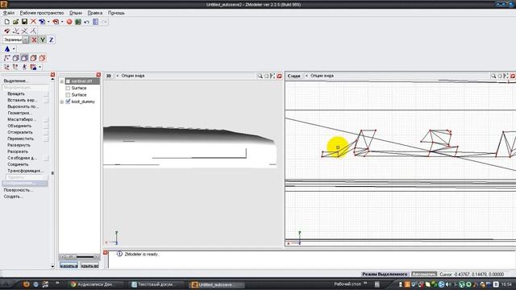The image size is (516, 290).
Task: Select the Развернуть command
Action: pyautogui.click(x=19, y=145)
